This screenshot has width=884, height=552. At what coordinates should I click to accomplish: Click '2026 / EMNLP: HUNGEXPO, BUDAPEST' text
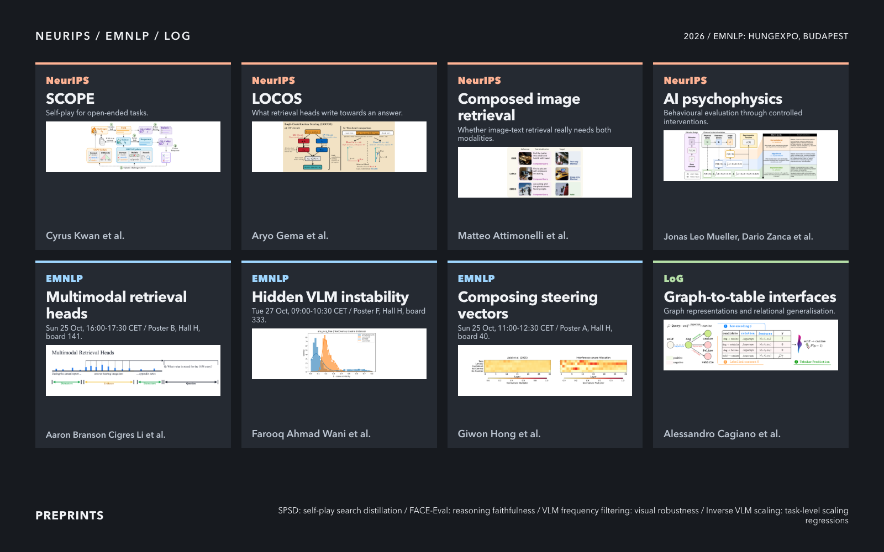click(766, 36)
